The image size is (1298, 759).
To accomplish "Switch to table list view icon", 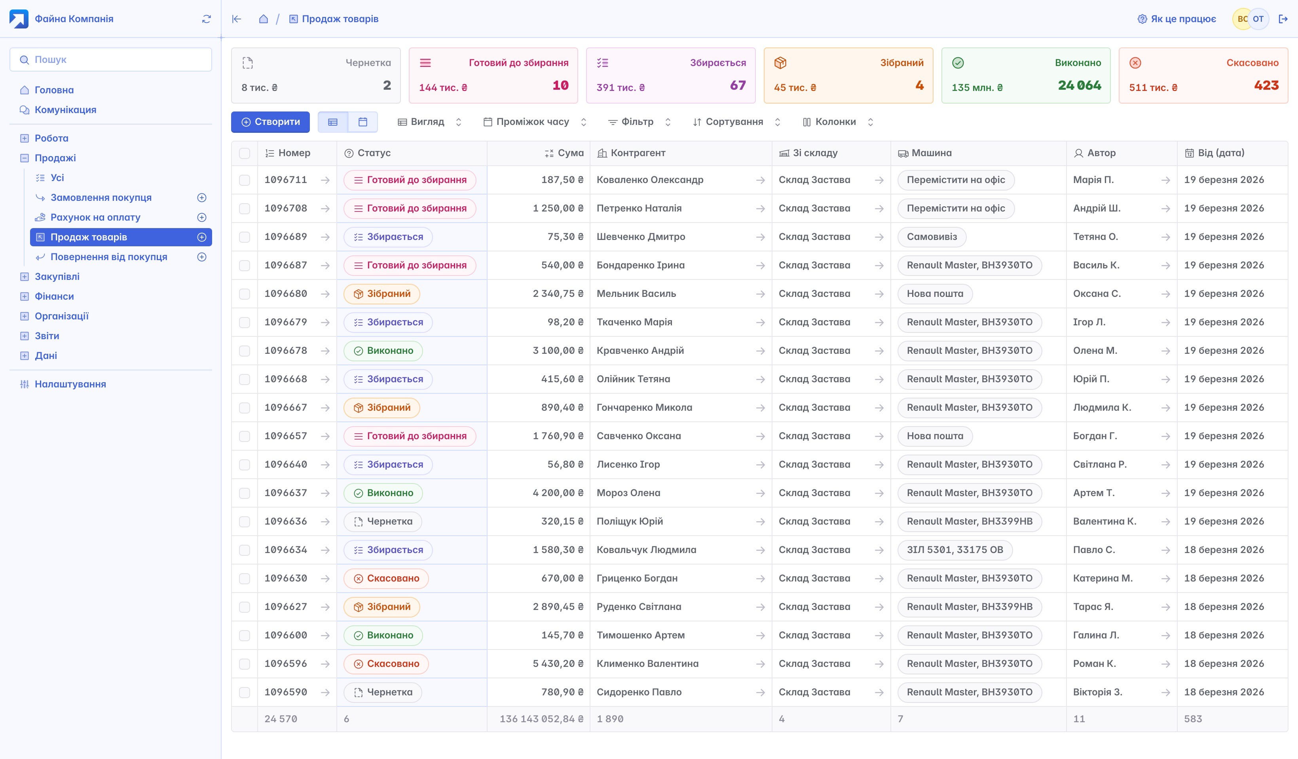I will [x=333, y=122].
